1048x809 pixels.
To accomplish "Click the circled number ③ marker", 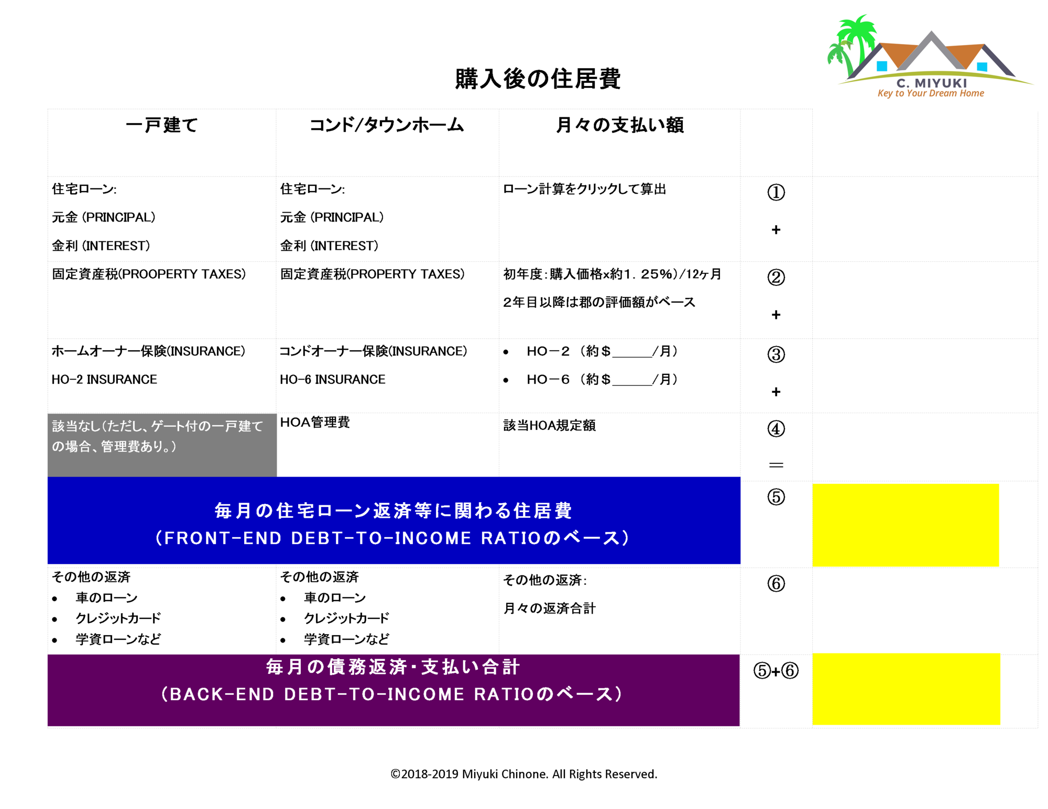I will tap(776, 354).
